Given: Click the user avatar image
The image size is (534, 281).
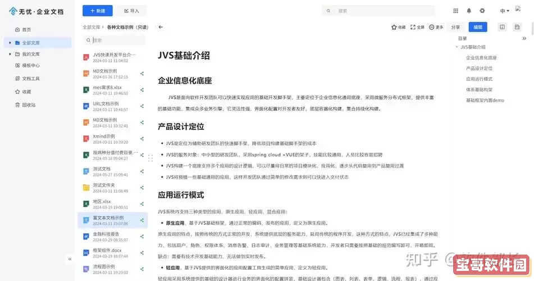Looking at the screenshot, I should point(518,9).
